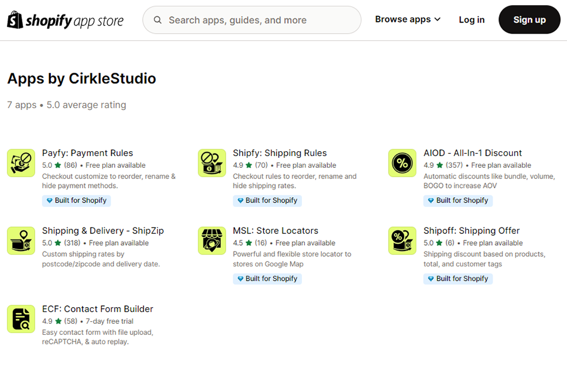
Task: Click the search magnifier icon
Action: point(158,20)
